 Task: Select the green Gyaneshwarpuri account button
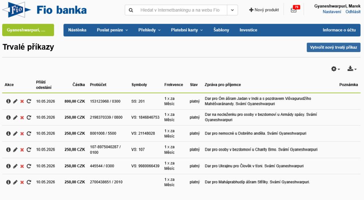28,30
